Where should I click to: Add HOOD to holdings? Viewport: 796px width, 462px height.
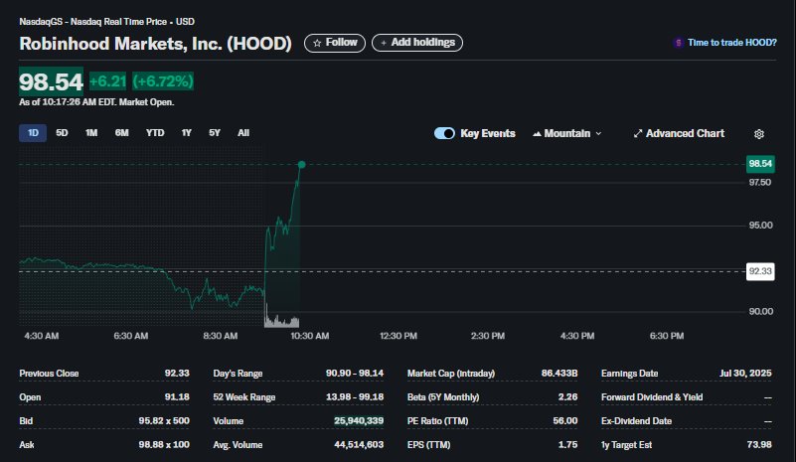pos(417,43)
